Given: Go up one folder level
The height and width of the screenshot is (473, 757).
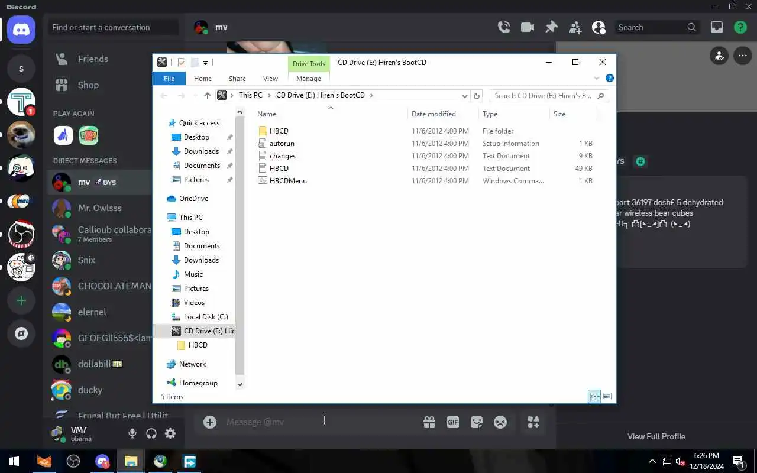Looking at the screenshot, I should (x=207, y=95).
